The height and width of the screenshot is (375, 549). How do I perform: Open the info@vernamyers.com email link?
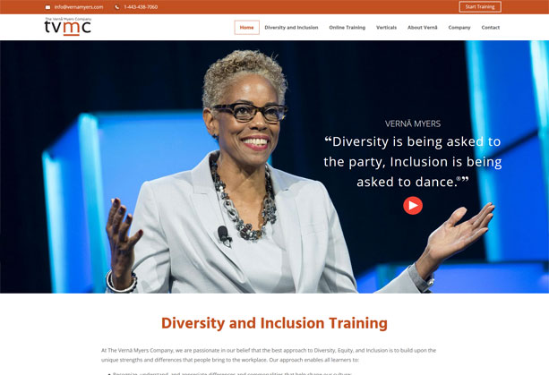pos(79,7)
